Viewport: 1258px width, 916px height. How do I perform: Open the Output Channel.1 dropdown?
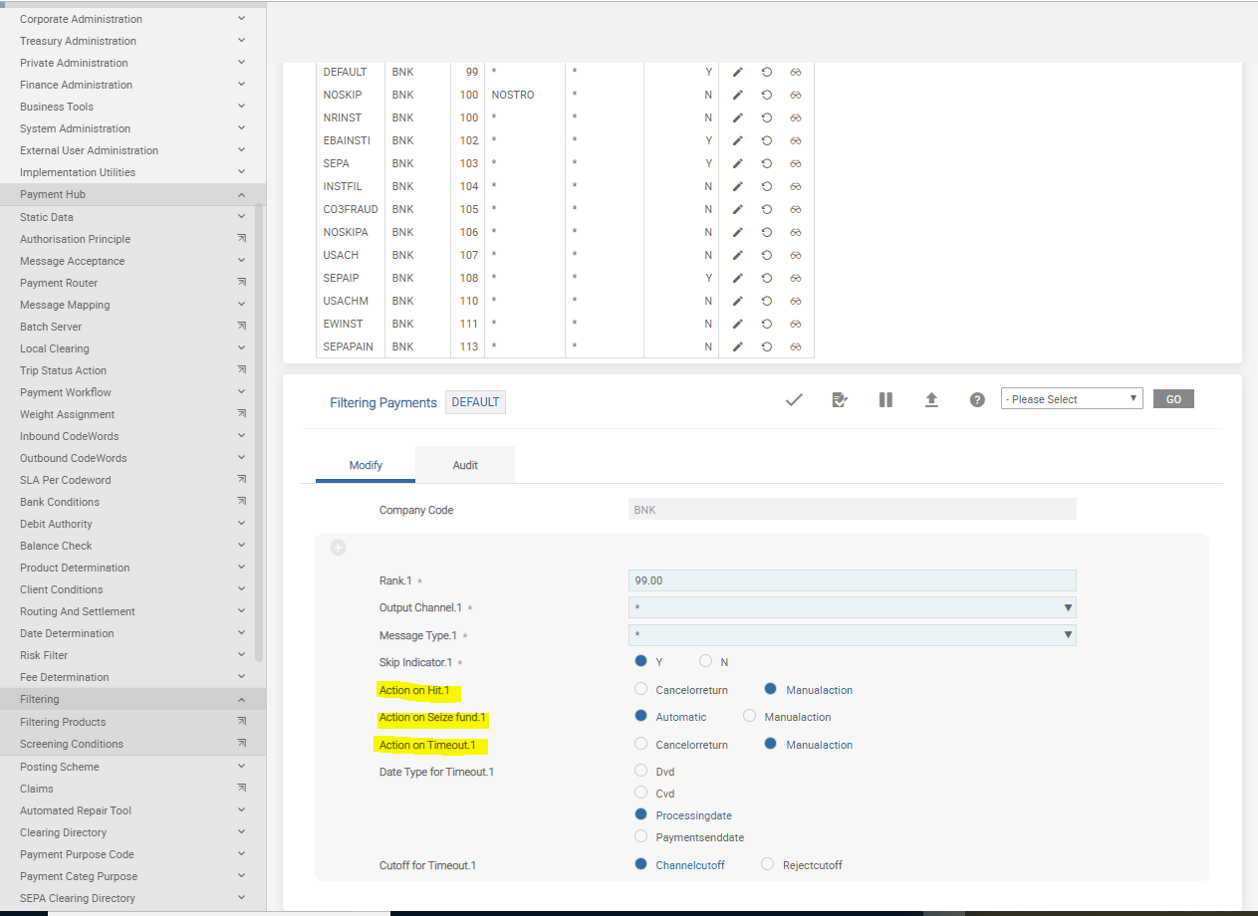(852, 607)
